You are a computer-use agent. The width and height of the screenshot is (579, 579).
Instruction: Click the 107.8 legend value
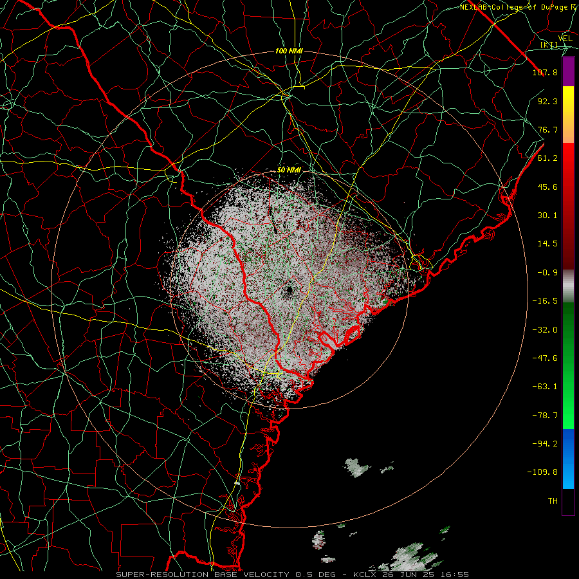click(545, 72)
